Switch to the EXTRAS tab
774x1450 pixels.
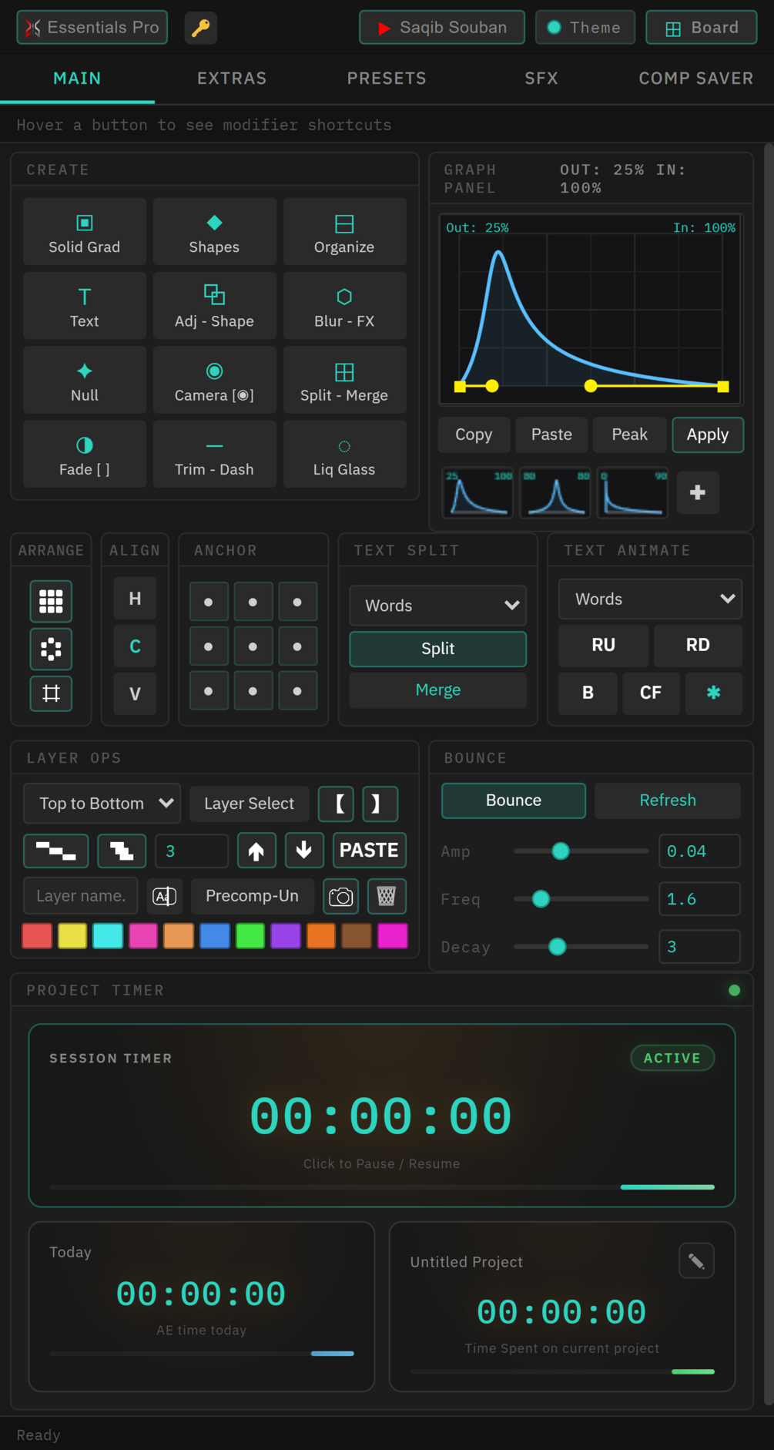coord(232,79)
